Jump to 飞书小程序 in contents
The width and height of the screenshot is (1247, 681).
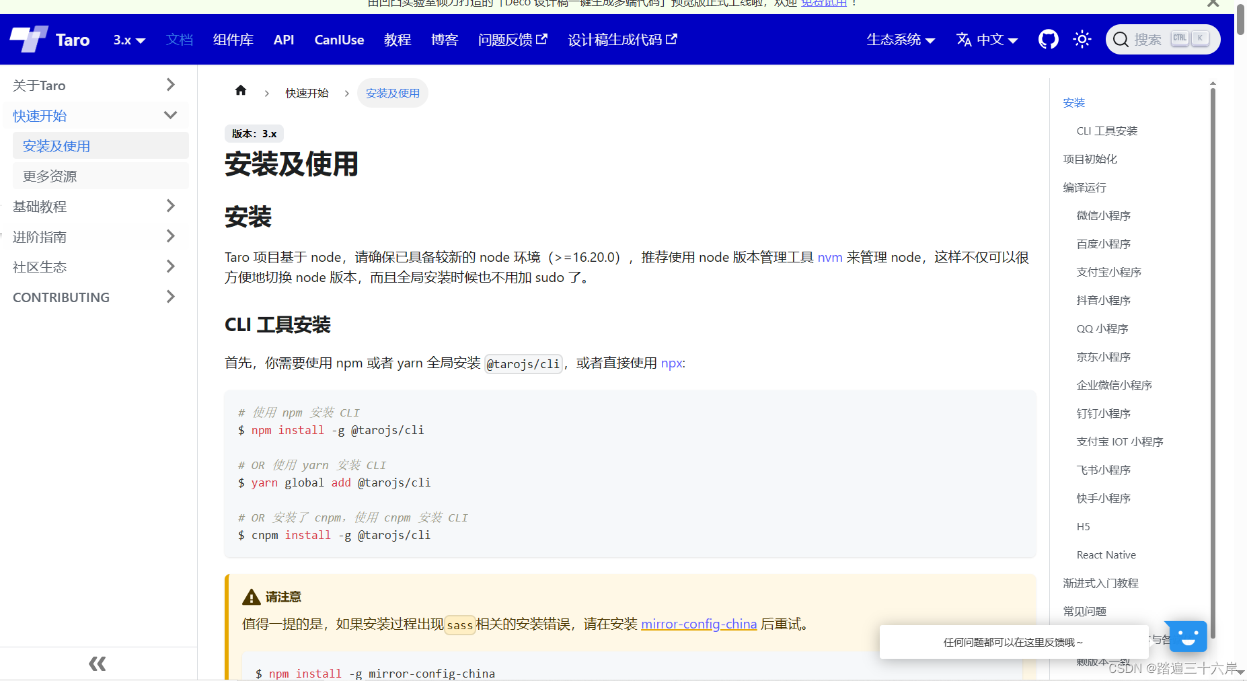click(1103, 470)
